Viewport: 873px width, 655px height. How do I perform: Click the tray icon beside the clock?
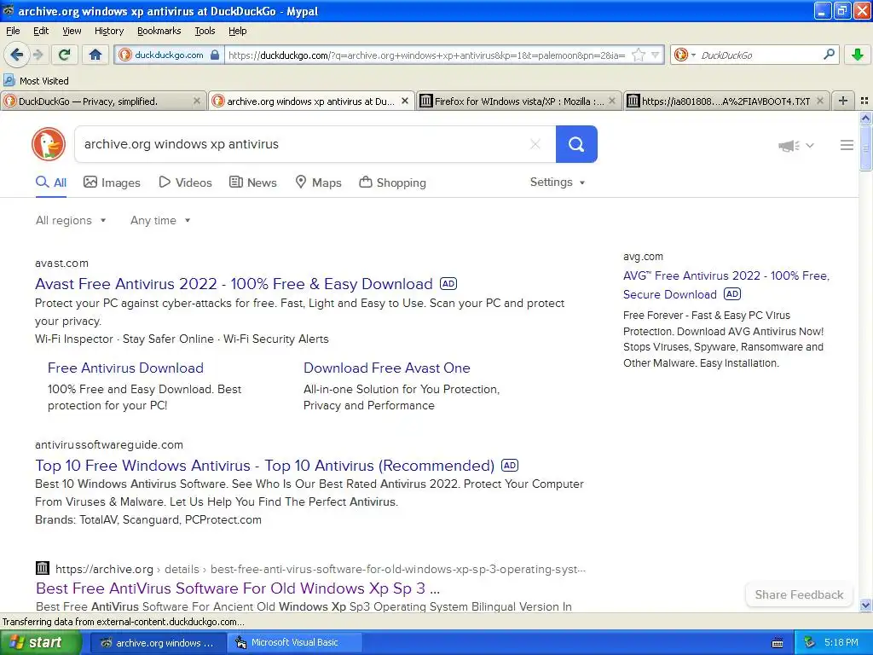tap(810, 642)
